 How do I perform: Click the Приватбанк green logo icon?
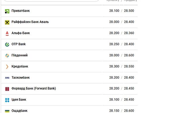point(7,11)
